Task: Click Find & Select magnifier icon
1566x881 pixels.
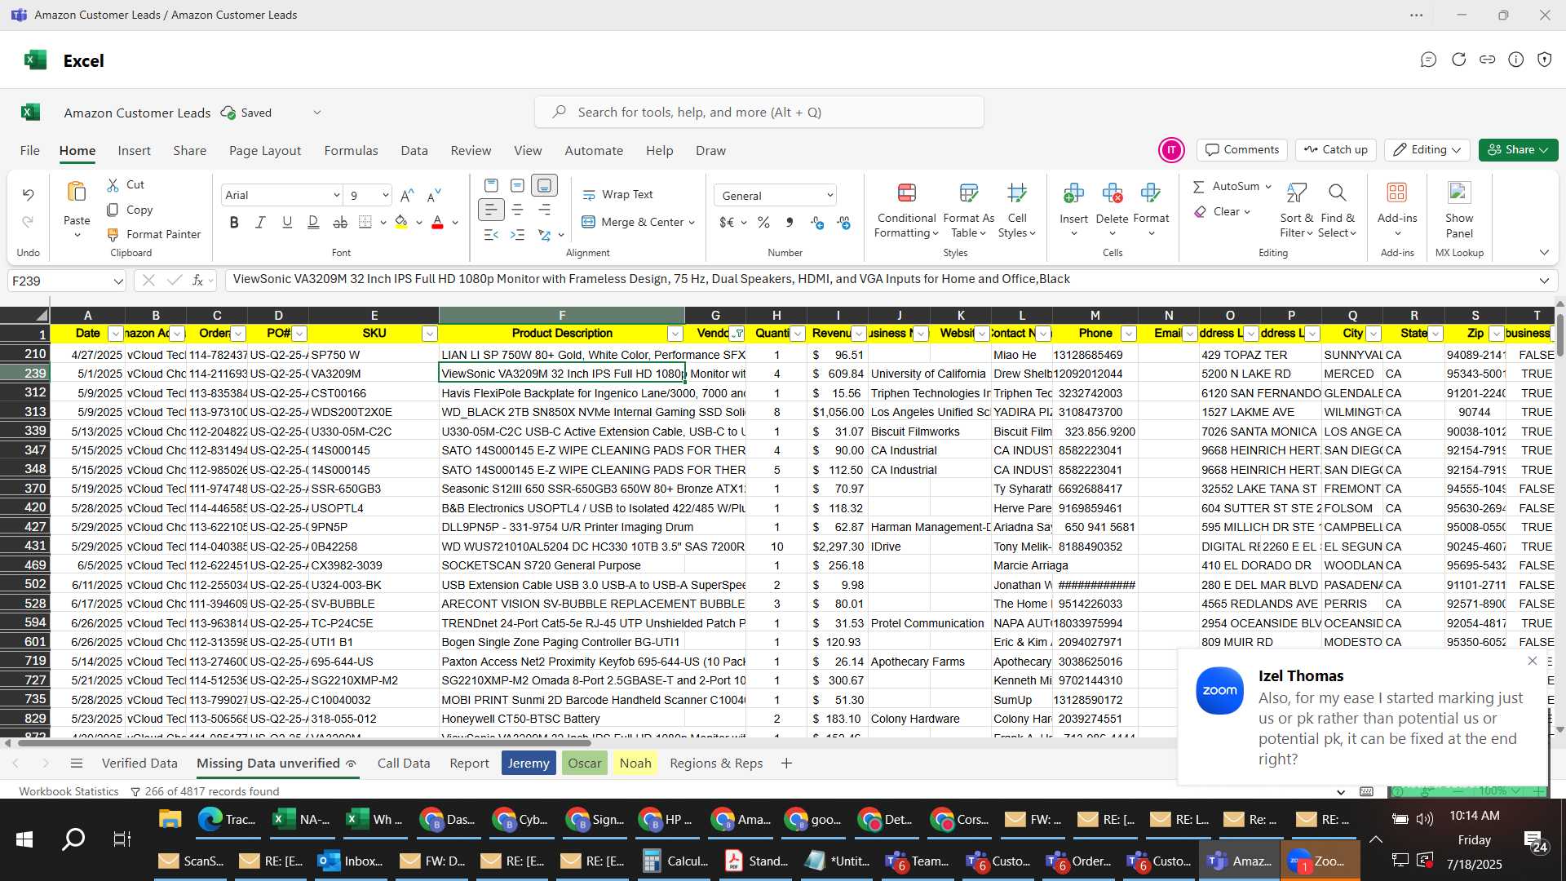Action: point(1337,193)
